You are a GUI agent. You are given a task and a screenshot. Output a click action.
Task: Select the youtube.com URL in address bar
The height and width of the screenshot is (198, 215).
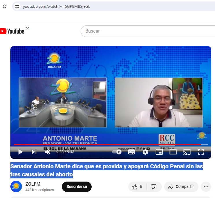click(56, 6)
